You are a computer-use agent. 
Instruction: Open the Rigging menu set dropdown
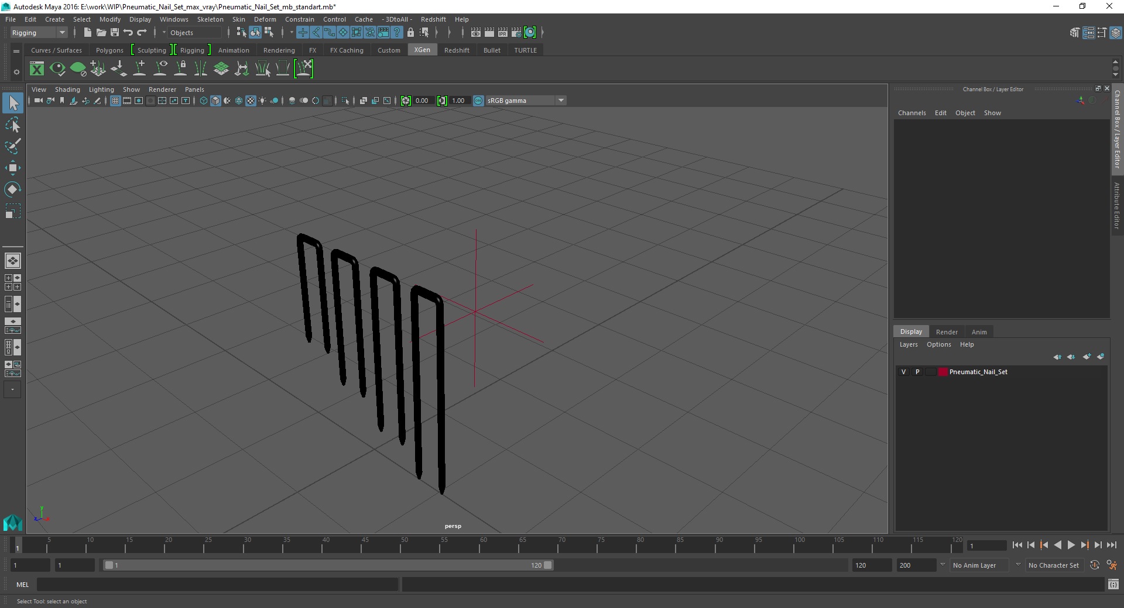(39, 33)
